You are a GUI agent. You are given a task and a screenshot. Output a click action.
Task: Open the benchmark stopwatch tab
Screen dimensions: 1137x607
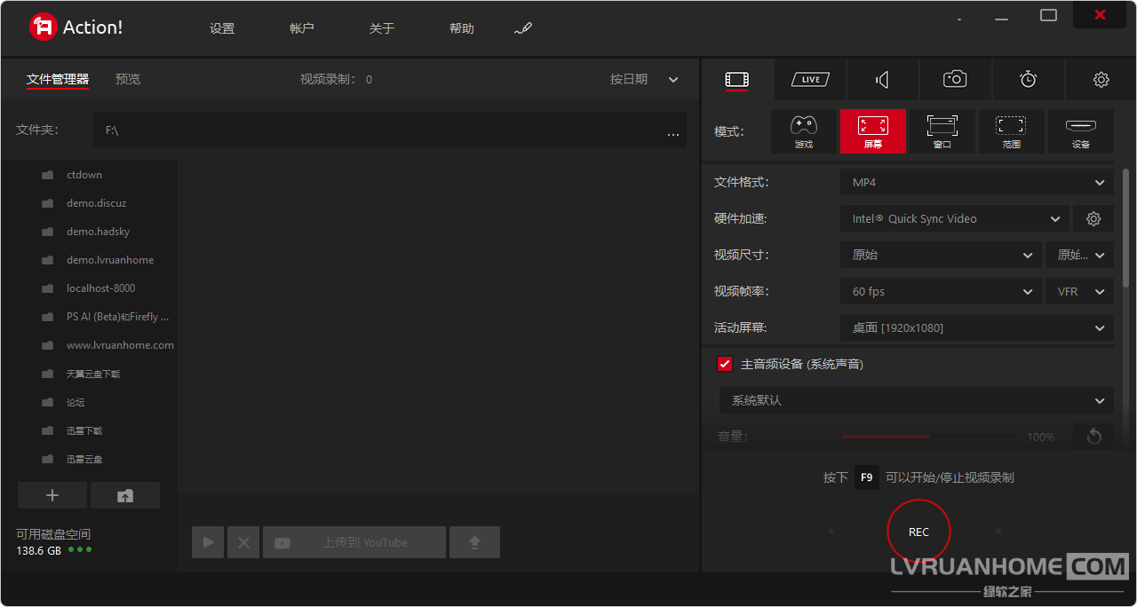[x=1028, y=80]
